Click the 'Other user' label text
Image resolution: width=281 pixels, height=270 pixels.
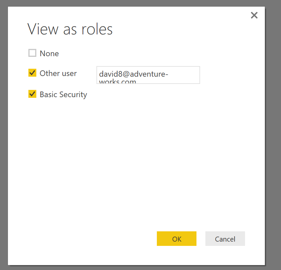58,73
